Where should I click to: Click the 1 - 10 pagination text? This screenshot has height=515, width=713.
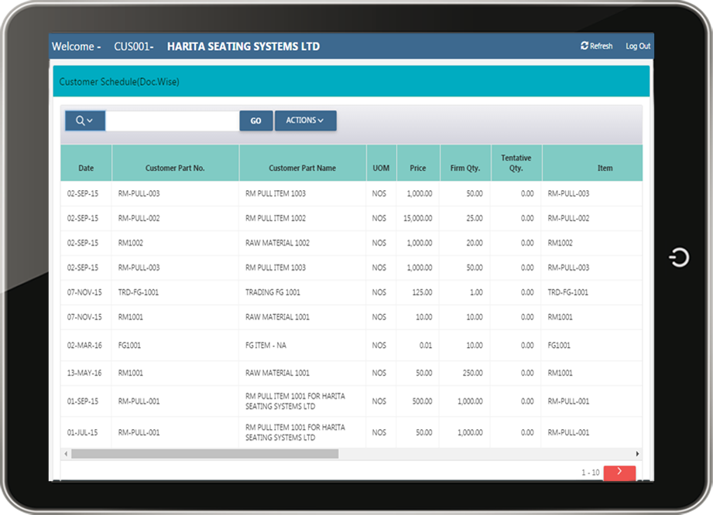pyautogui.click(x=590, y=472)
